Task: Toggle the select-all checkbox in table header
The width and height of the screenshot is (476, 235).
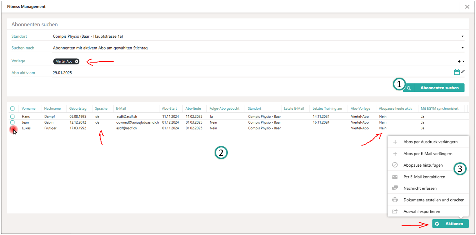Action: [x=12, y=109]
